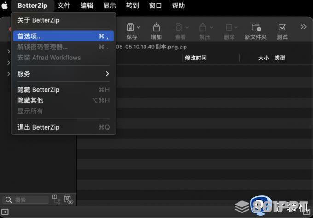Open the 保存 dropdown arrow
313x218 pixels.
click(139, 27)
